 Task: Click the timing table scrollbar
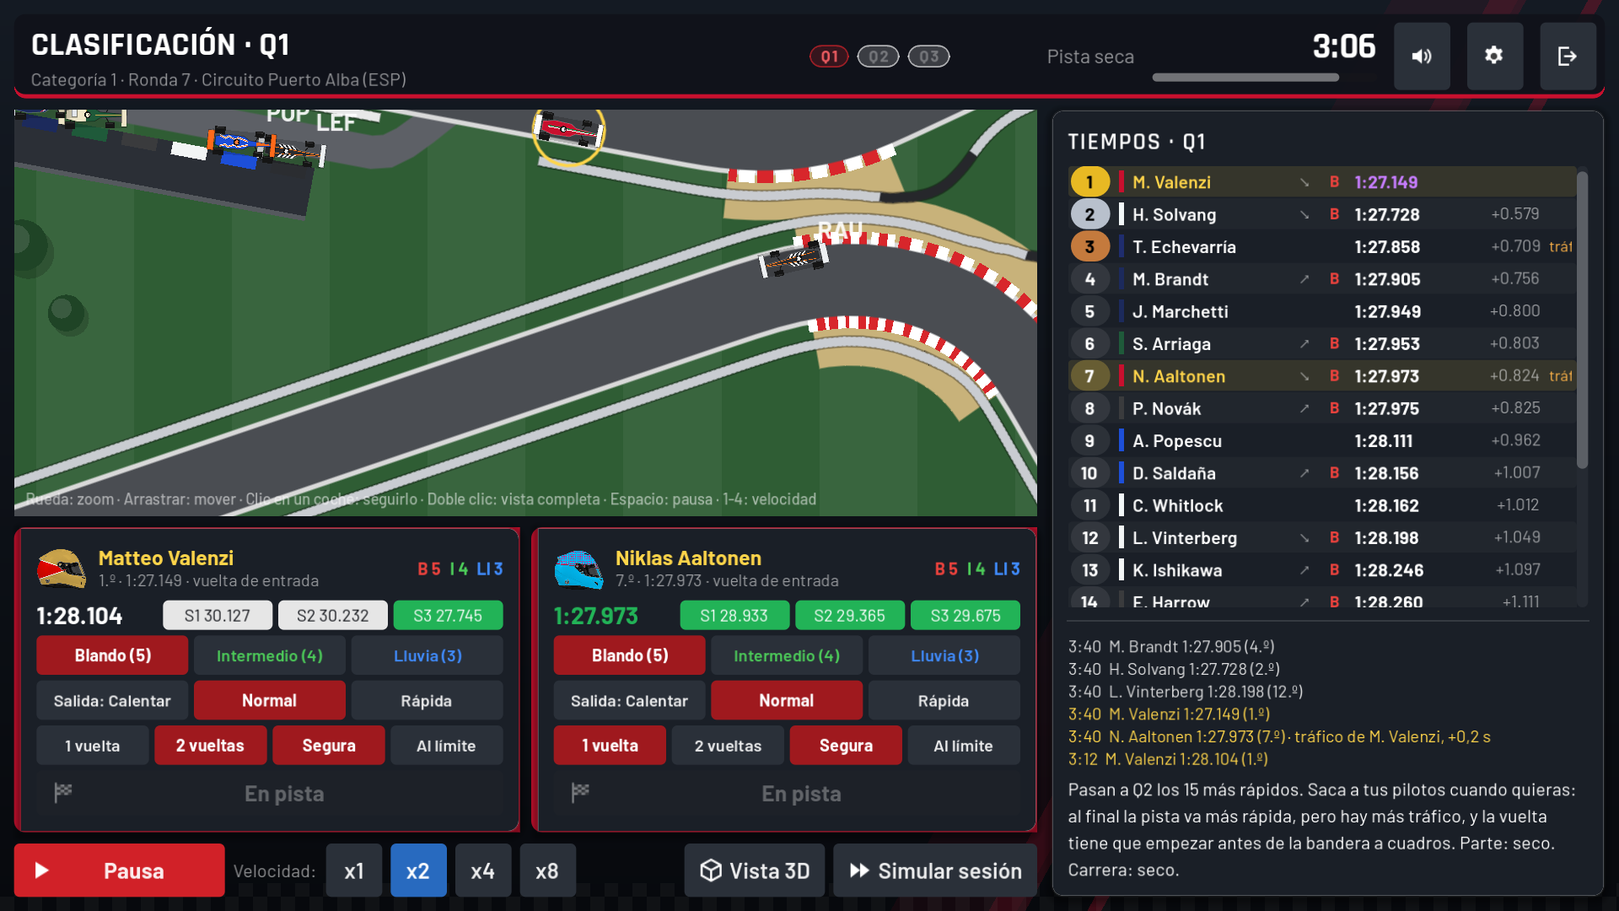(x=1582, y=321)
